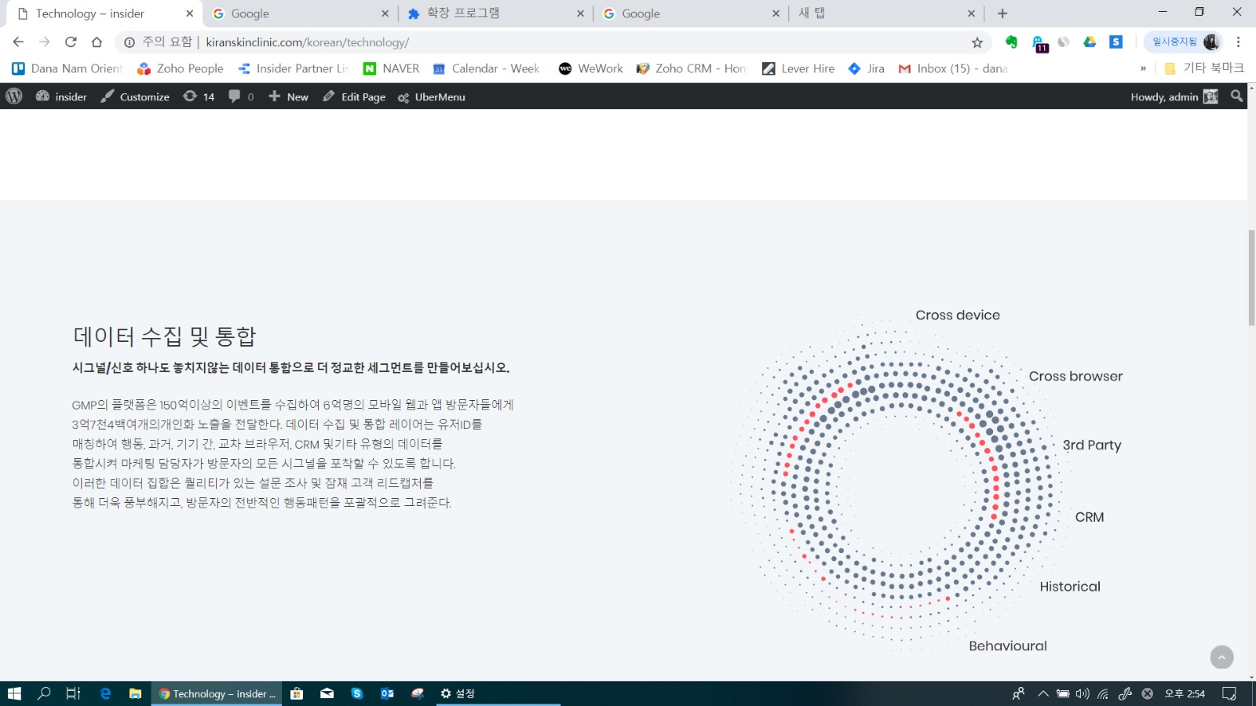
Task: Open the NAVER bookmark
Action: tap(391, 69)
